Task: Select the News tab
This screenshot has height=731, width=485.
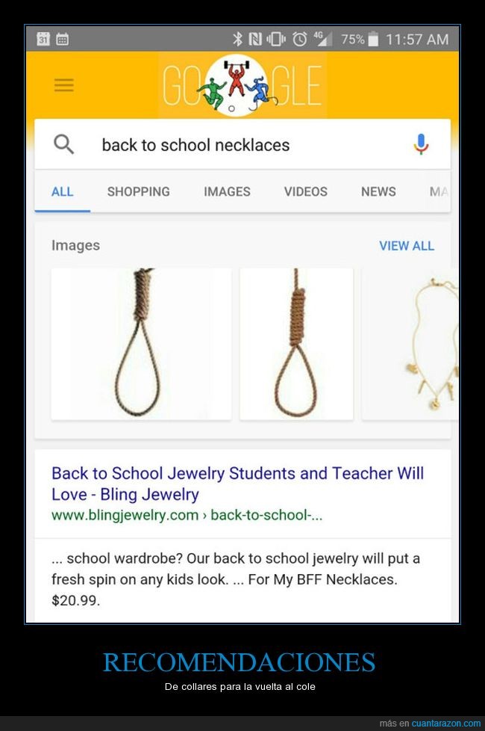Action: point(378,191)
